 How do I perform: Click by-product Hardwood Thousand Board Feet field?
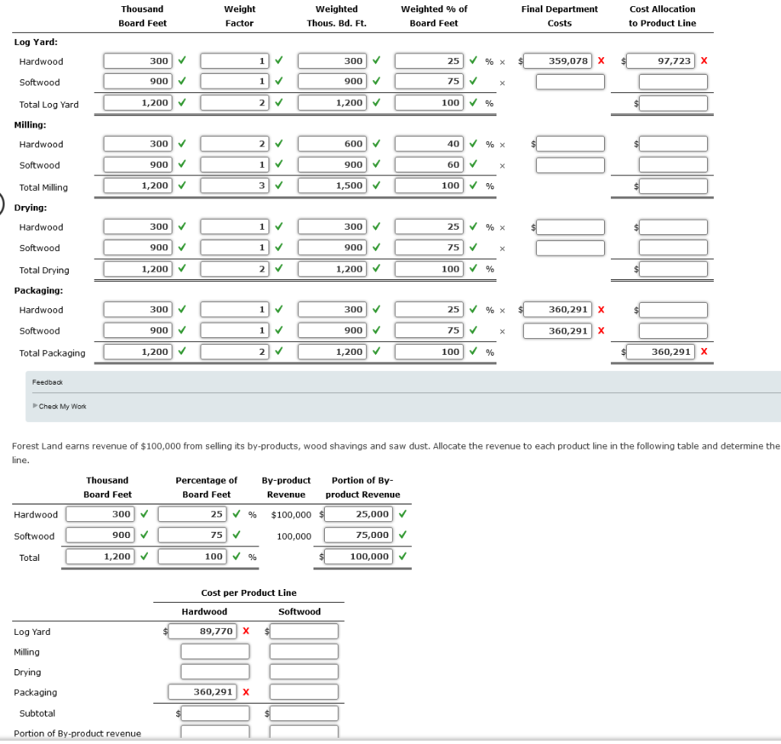pyautogui.click(x=100, y=514)
